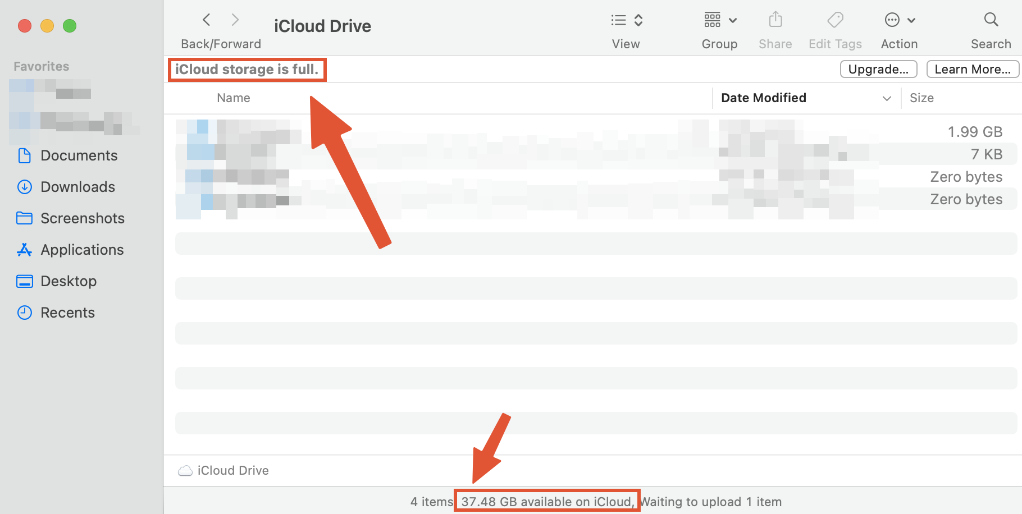Zoom the window with green button
The height and width of the screenshot is (514, 1022).
coord(70,26)
